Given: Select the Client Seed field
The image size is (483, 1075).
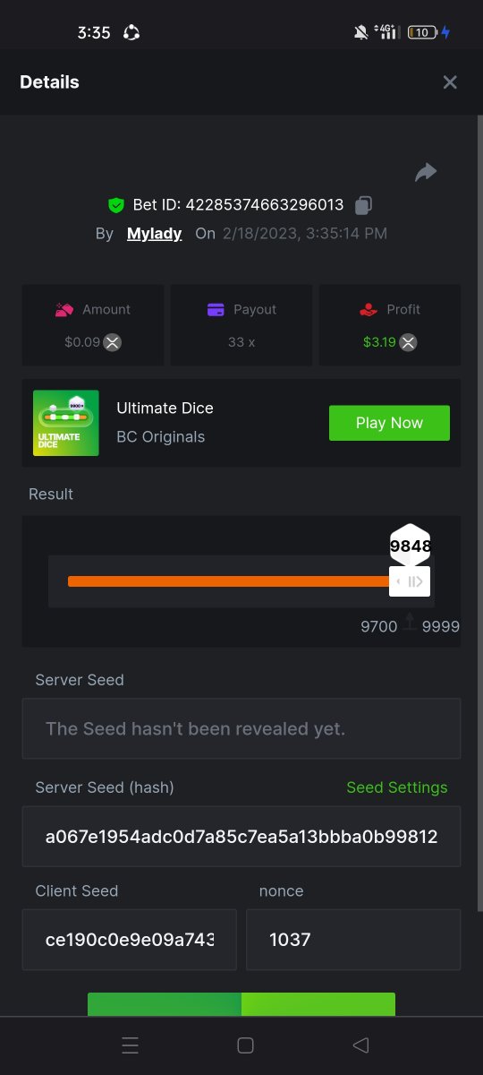Looking at the screenshot, I should point(130,940).
